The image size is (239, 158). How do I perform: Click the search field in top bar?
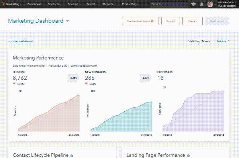(169, 4)
